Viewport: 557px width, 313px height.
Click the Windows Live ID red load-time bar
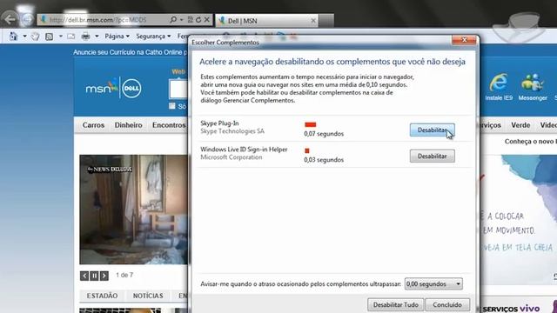tap(307, 150)
